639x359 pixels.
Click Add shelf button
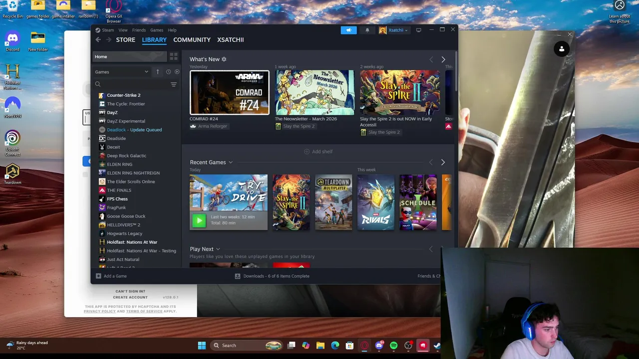click(x=319, y=152)
